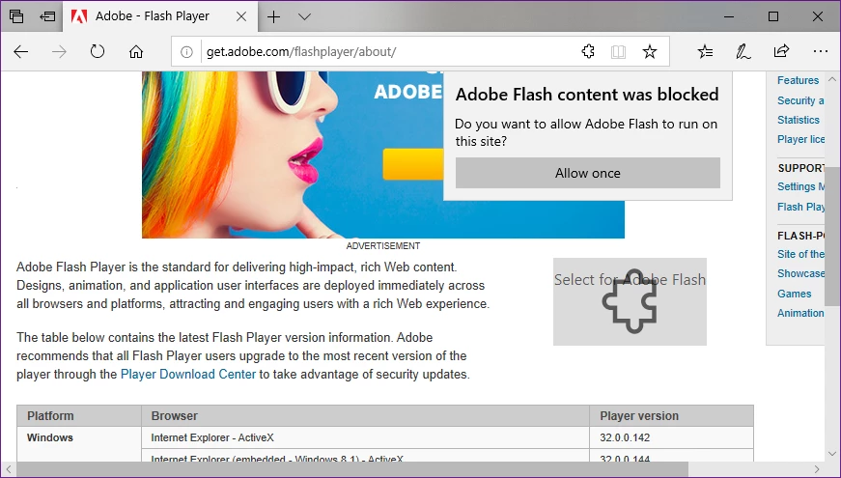The width and height of the screenshot is (841, 478).
Task: Open the Security sidebar link
Action: pos(800,100)
